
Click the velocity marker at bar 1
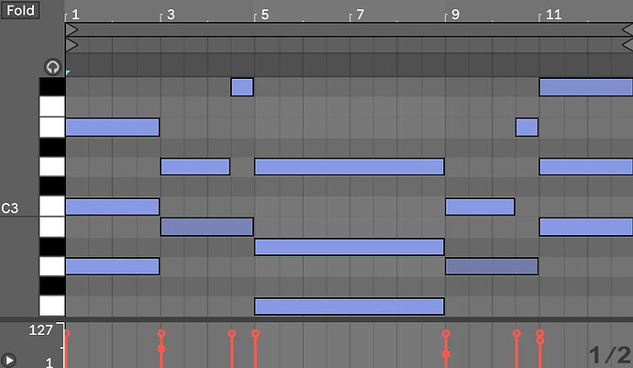point(66,333)
